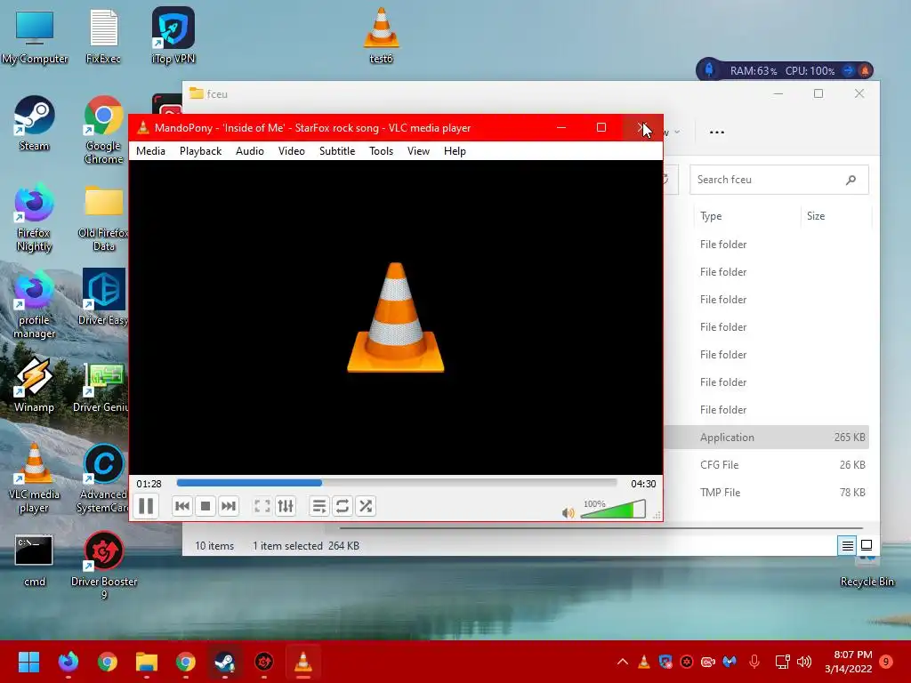Select the Recycle Bin icon
Image resolution: width=911 pixels, height=683 pixels.
click(867, 572)
